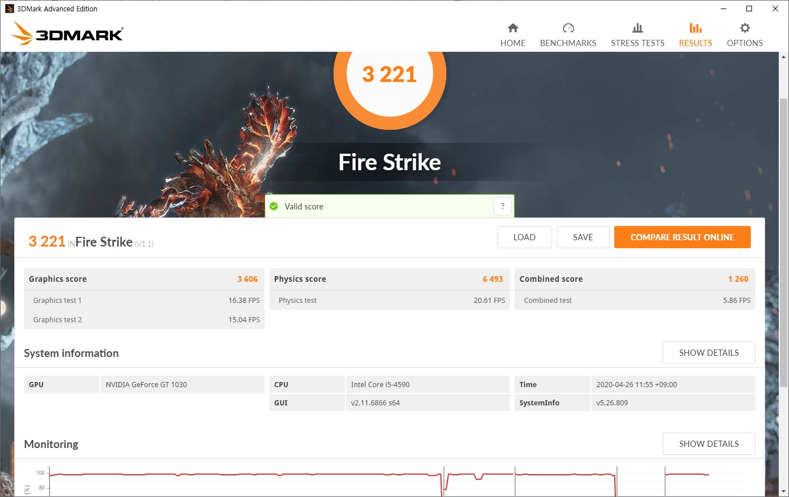Click Intel Core i5-4590 CPU value

click(380, 385)
